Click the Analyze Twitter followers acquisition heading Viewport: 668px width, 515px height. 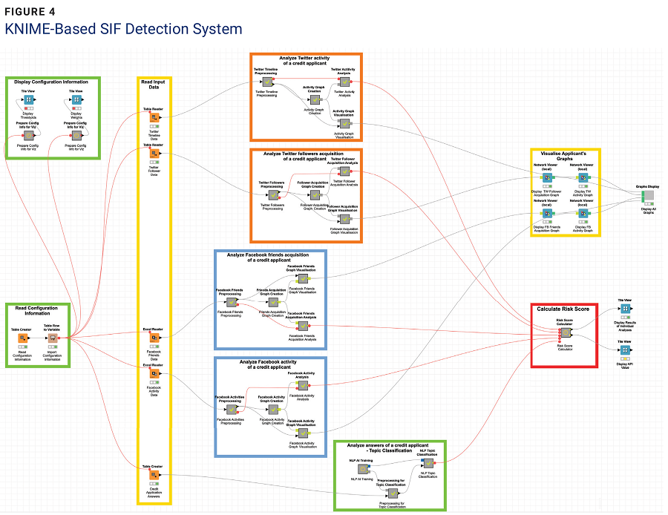304,156
